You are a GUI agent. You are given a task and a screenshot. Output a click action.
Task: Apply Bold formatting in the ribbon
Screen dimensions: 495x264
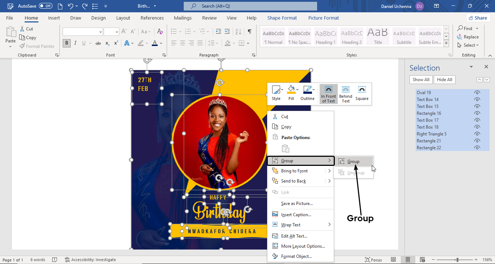click(66, 43)
